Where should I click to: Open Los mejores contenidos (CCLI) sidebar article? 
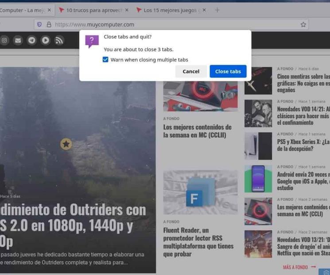coord(303,210)
